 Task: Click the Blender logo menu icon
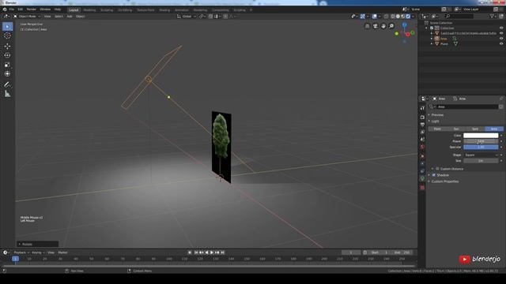[5, 9]
